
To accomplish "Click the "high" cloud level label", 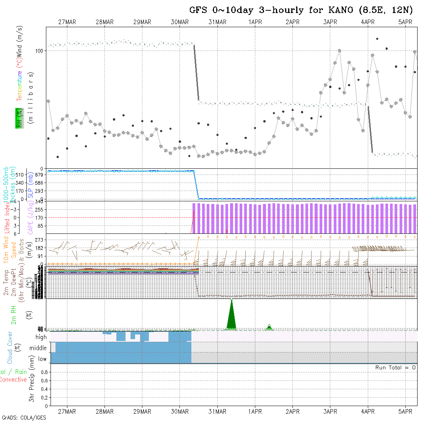I will pos(41,337).
